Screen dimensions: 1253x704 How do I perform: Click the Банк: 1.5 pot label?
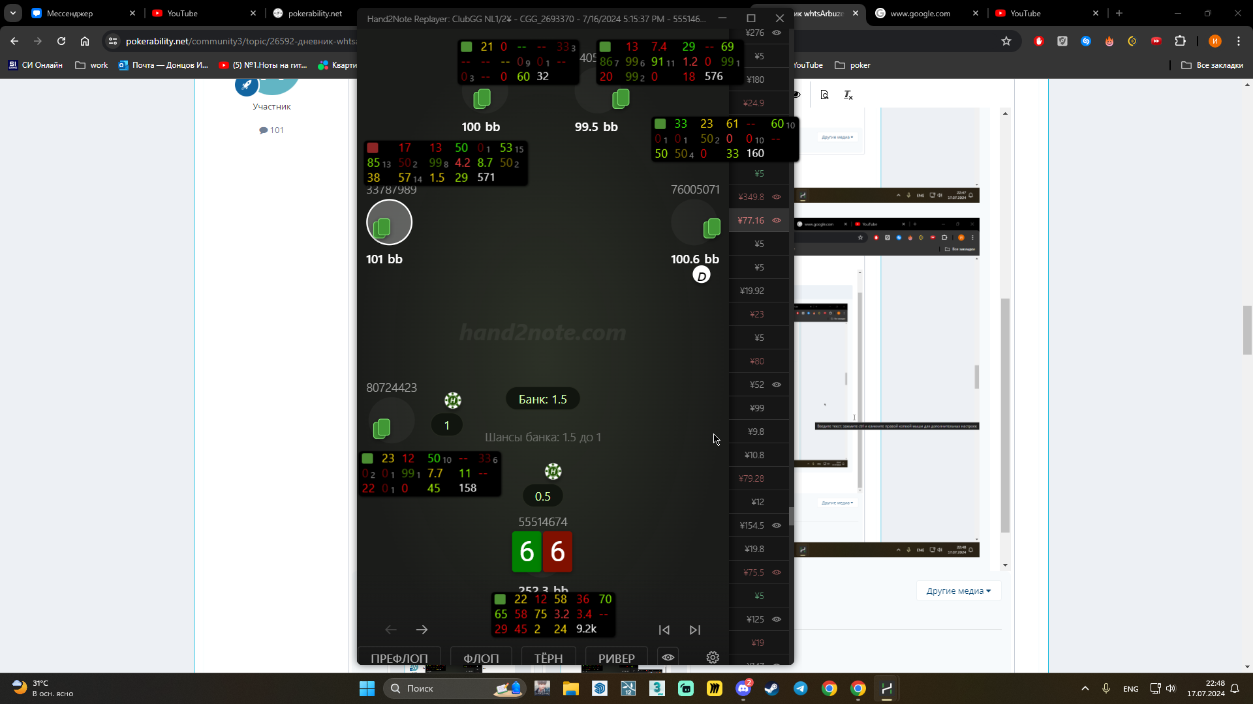[543, 399]
